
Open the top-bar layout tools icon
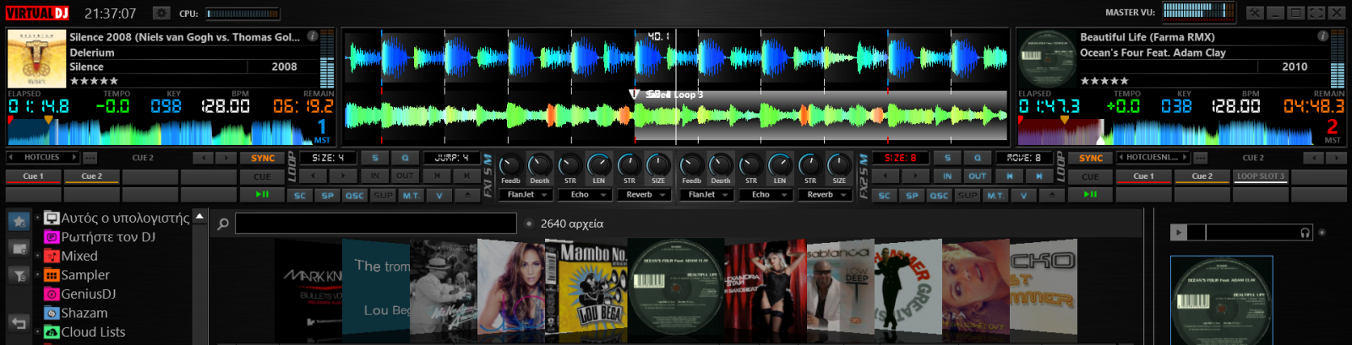click(1255, 13)
